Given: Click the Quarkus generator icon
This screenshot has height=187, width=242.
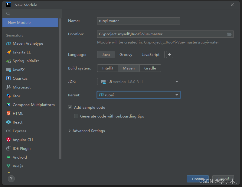Looking at the screenshot, I should 8,79.
